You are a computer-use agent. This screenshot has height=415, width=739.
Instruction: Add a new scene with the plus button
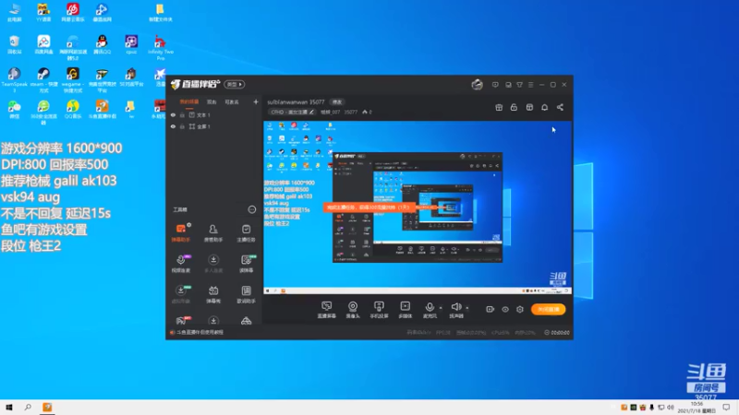coord(256,101)
